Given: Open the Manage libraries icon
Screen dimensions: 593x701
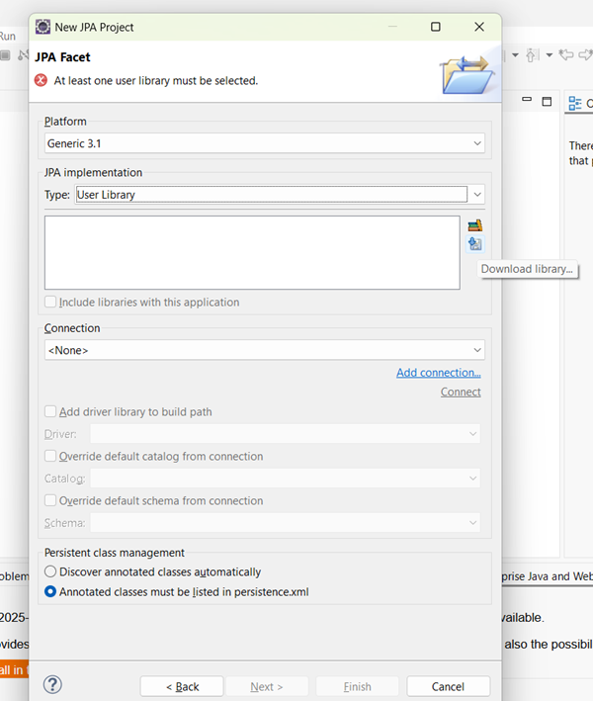Looking at the screenshot, I should coord(474,225).
